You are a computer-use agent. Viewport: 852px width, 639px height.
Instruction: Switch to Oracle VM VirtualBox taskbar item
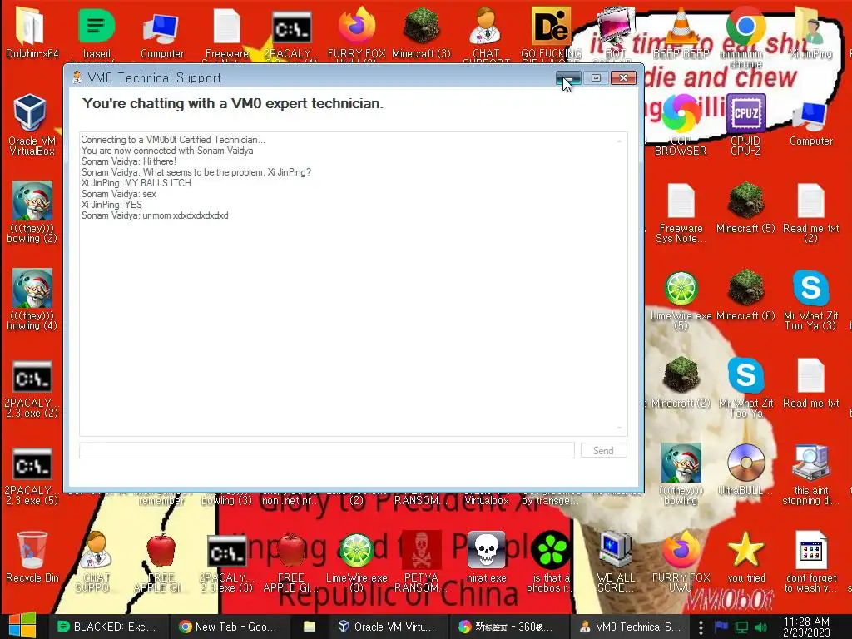(387, 627)
